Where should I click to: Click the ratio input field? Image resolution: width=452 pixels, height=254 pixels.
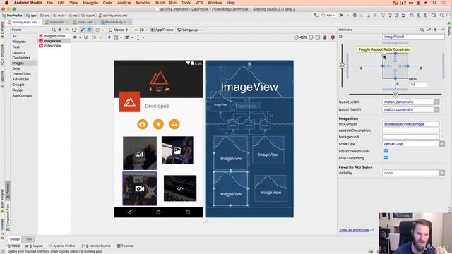point(418,85)
